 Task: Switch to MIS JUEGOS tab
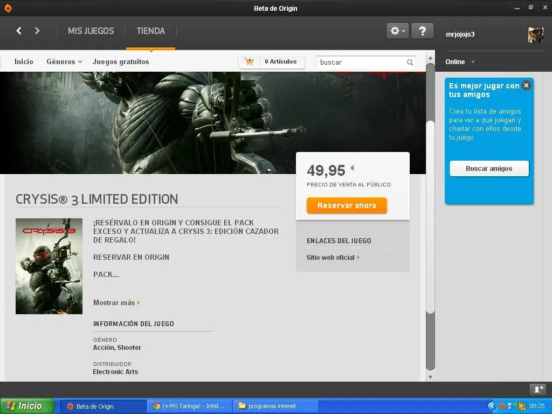pyautogui.click(x=91, y=31)
